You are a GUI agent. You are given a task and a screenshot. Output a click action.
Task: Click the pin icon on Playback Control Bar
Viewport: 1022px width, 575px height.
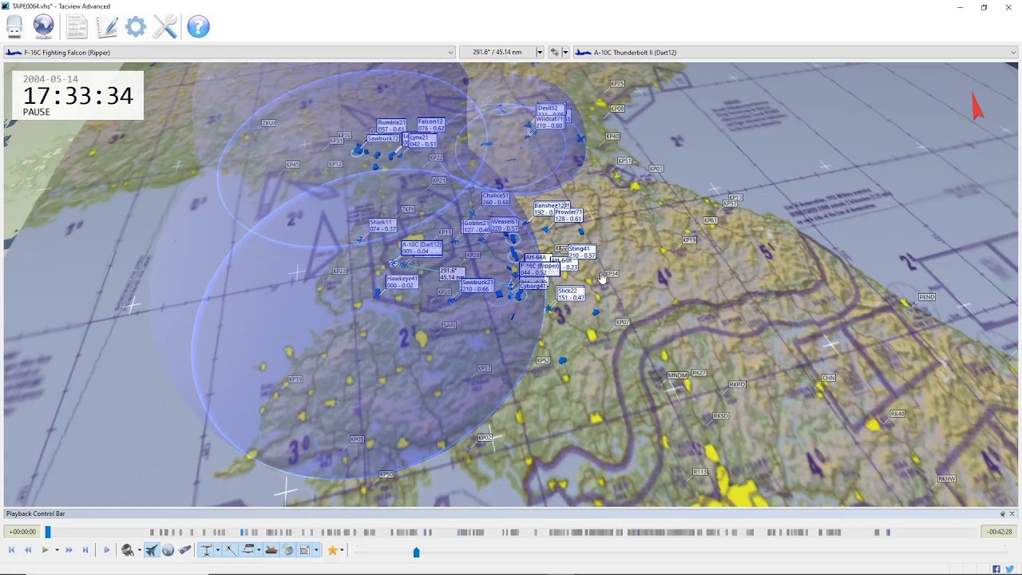(x=1003, y=514)
